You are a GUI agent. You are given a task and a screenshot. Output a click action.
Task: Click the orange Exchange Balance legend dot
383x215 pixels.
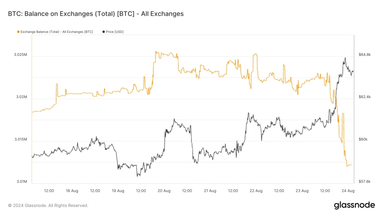(19, 32)
